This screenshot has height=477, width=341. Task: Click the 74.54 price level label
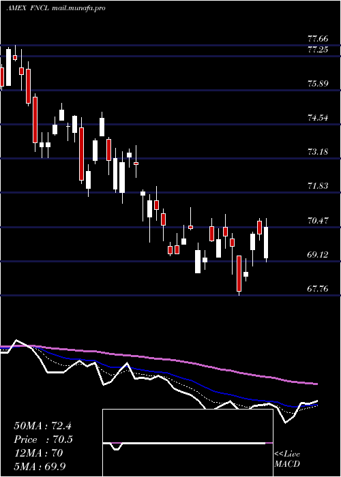click(318, 117)
